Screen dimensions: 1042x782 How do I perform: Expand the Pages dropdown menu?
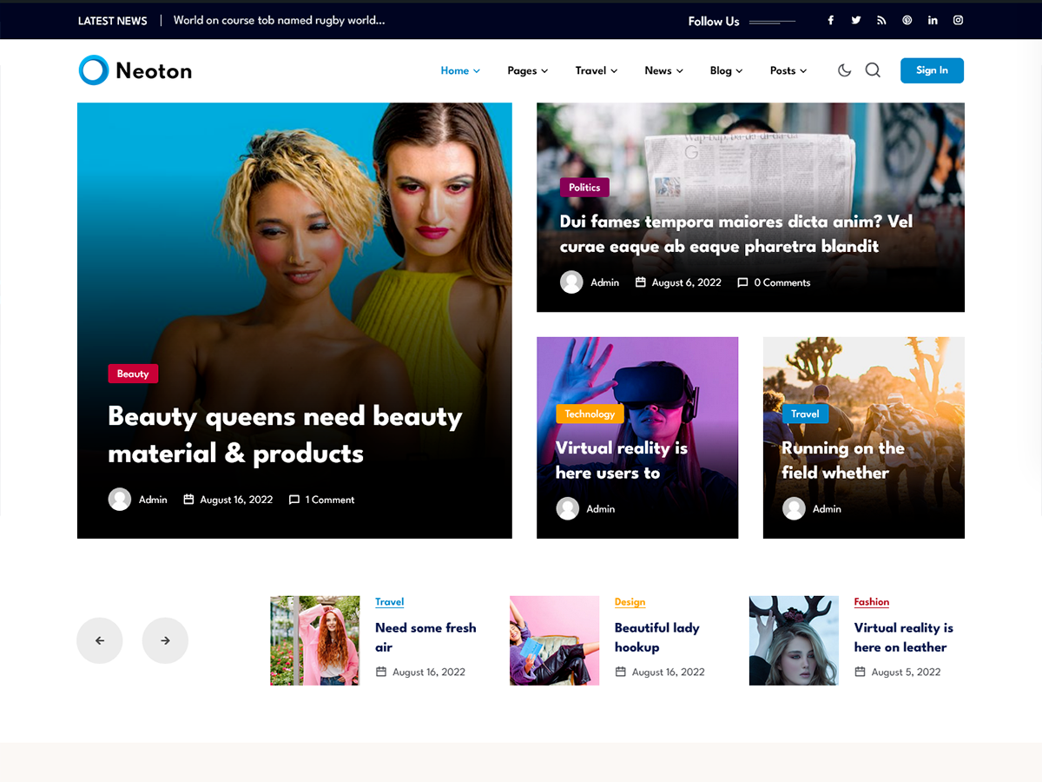[x=527, y=70]
